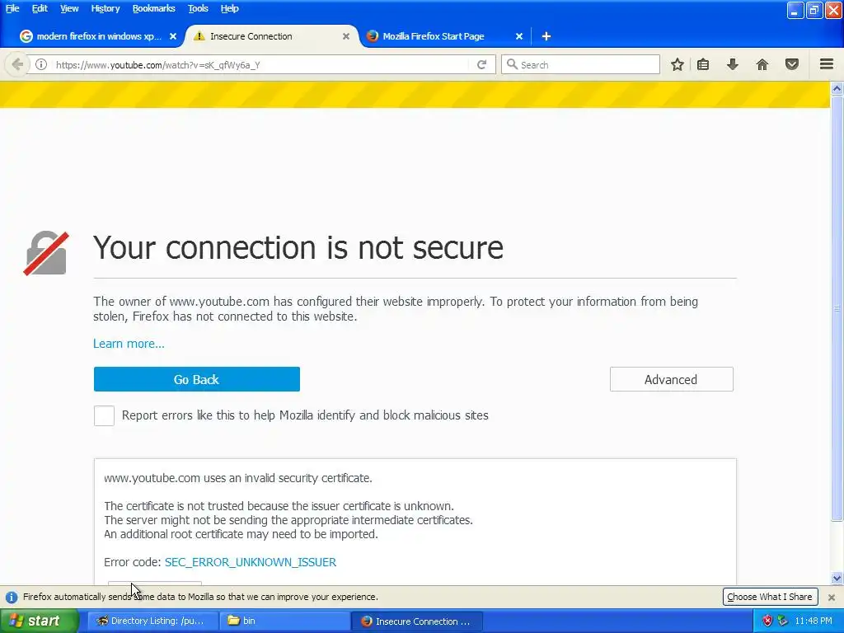Viewport: 844px width, 633px height.
Task: Click the broken padlock icon
Action: coord(46,253)
